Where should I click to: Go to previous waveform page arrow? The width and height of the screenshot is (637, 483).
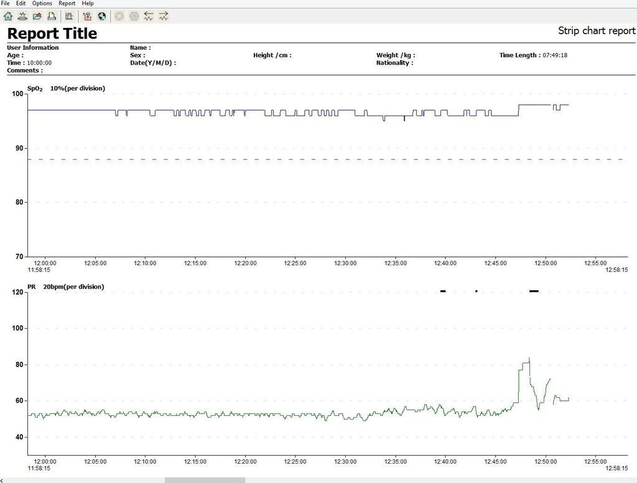click(x=149, y=16)
